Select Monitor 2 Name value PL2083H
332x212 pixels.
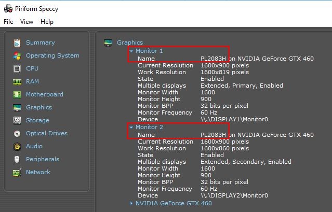(213, 135)
